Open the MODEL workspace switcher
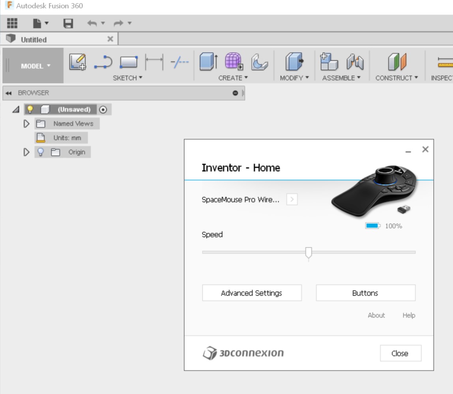Viewport: 453px width, 394px height. click(x=33, y=66)
